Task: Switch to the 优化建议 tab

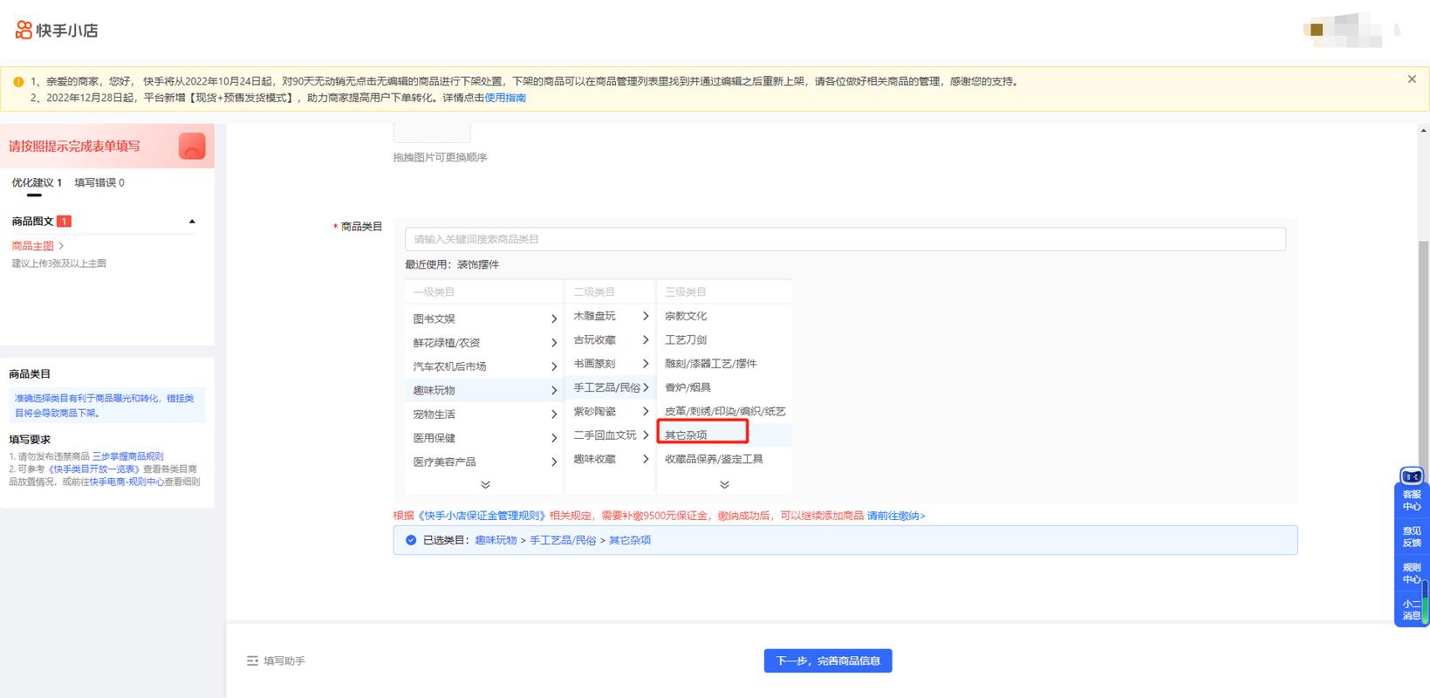Action: click(37, 182)
